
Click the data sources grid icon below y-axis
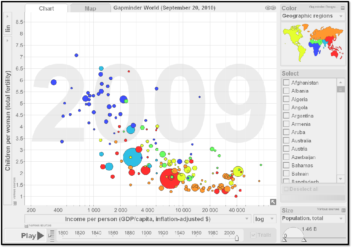pyautogui.click(x=15, y=203)
